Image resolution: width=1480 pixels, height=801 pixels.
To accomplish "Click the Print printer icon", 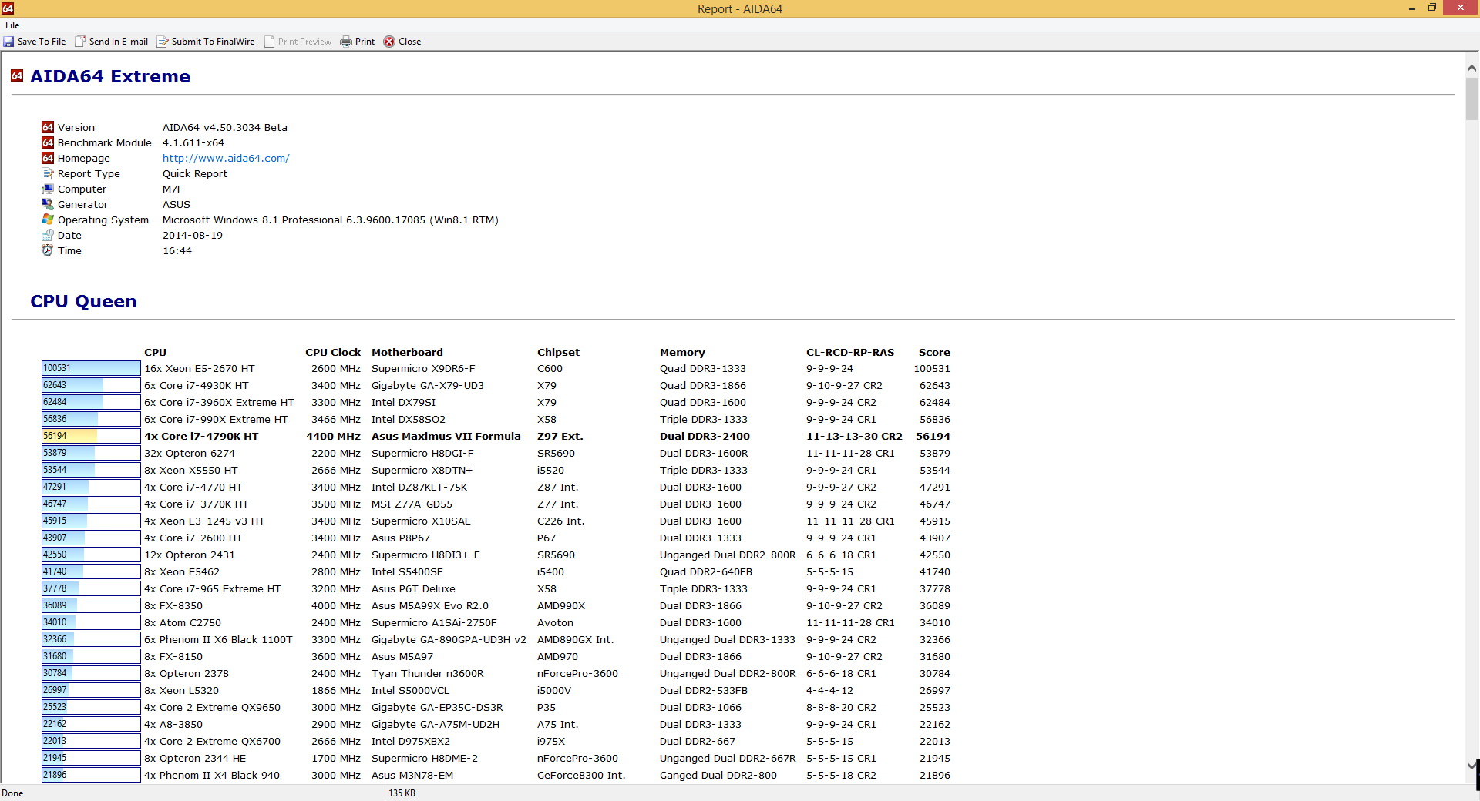I will click(346, 42).
